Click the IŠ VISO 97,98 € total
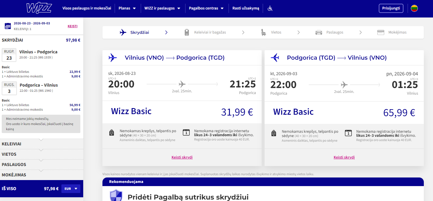 tap(30, 189)
